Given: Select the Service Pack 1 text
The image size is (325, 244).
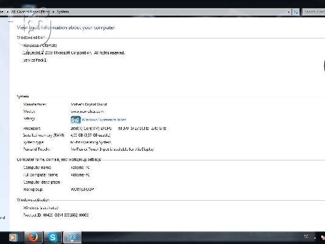Looking at the screenshot, I should (x=35, y=60).
